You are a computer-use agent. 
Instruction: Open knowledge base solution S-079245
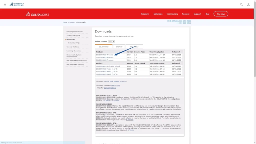tap(130, 130)
